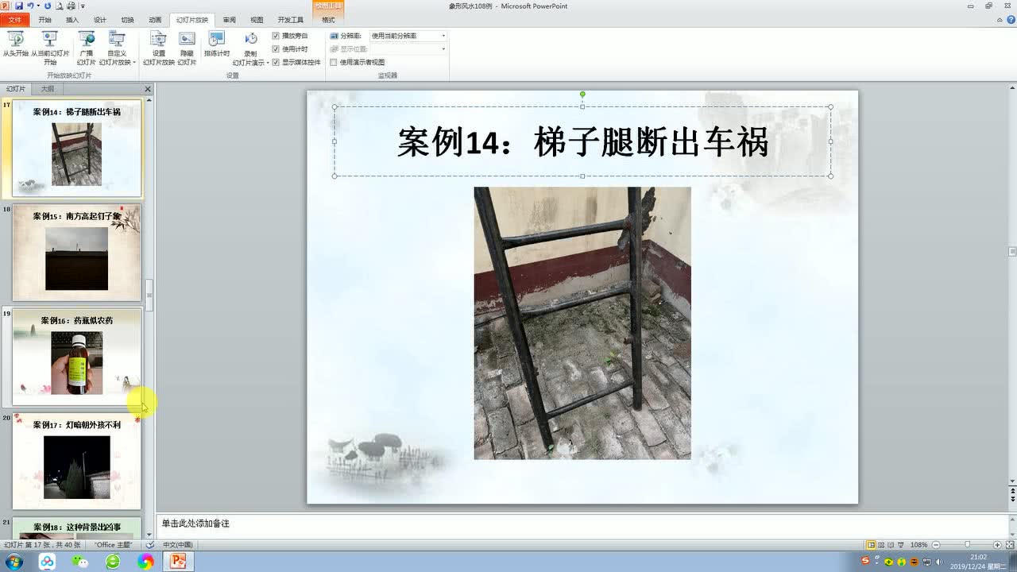This screenshot has width=1017, height=572.
Task: Click 设置幻灯片放映 setup icon
Action: click(x=159, y=48)
